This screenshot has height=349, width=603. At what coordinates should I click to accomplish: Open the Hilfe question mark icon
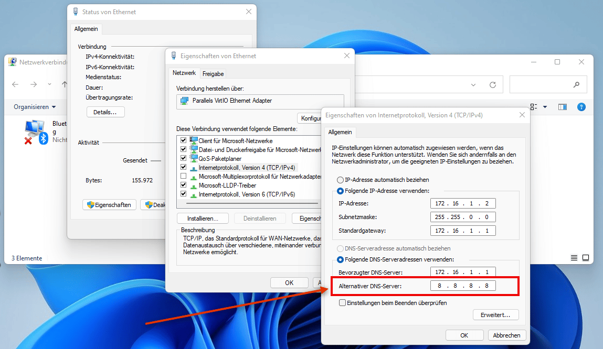pyautogui.click(x=581, y=107)
